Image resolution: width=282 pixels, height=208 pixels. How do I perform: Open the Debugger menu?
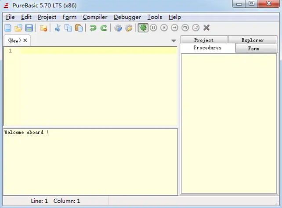[x=127, y=17]
